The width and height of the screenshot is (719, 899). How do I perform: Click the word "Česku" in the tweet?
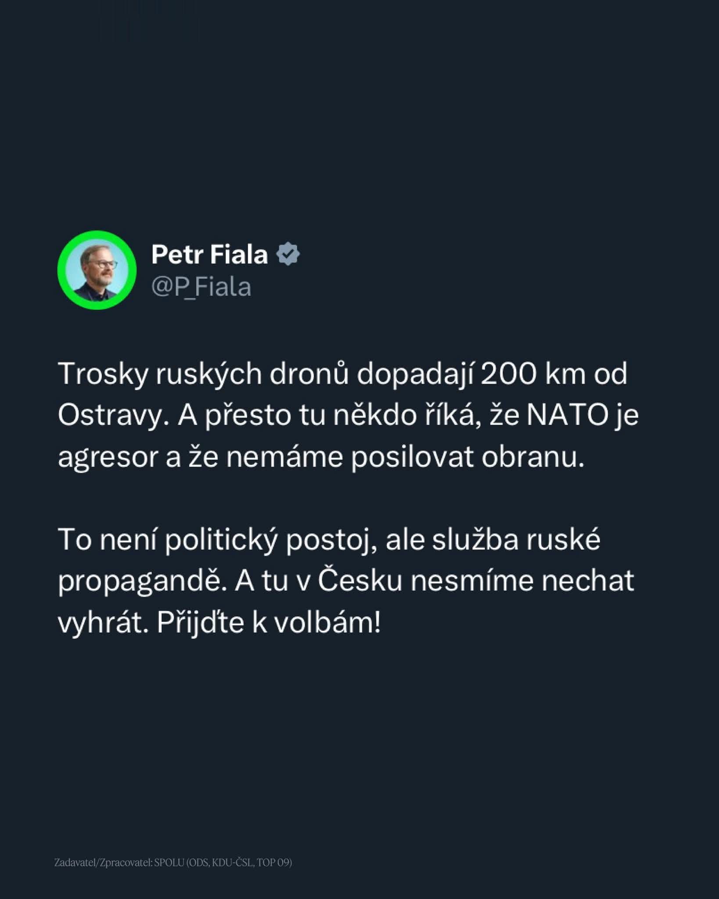tap(359, 580)
